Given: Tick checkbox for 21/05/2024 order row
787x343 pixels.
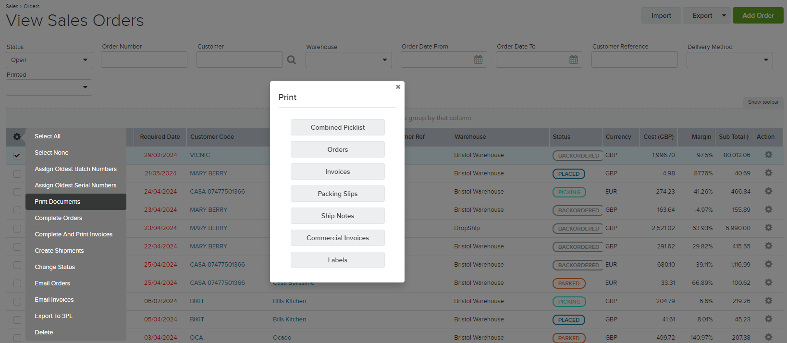Looking at the screenshot, I should tap(17, 174).
